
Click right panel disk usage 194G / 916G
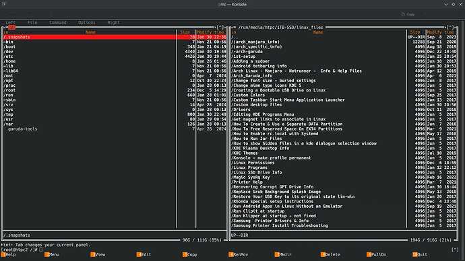click(x=431, y=240)
